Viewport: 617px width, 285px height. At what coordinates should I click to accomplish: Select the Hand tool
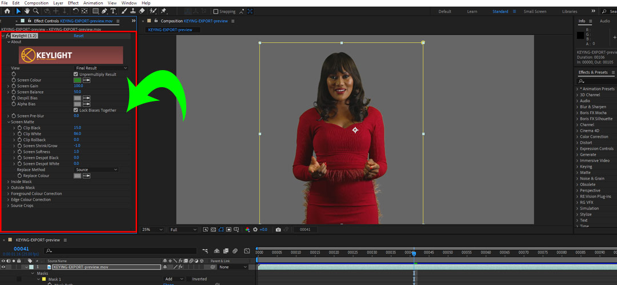pyautogui.click(x=27, y=11)
